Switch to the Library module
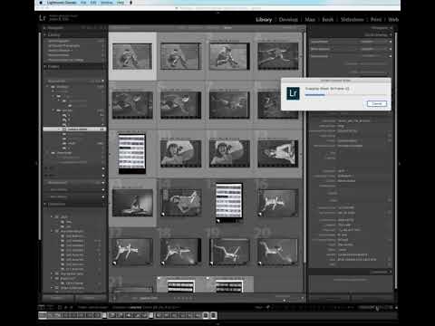The width and height of the screenshot is (435, 326). pos(264,20)
